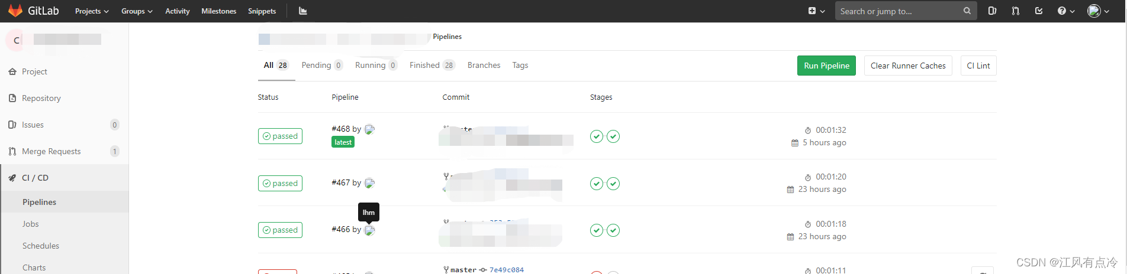Switch to the Branches tab
The width and height of the screenshot is (1127, 274).
tap(484, 65)
